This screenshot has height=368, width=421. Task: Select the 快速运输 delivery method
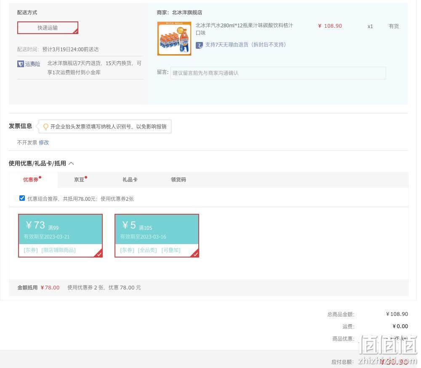pyautogui.click(x=48, y=28)
